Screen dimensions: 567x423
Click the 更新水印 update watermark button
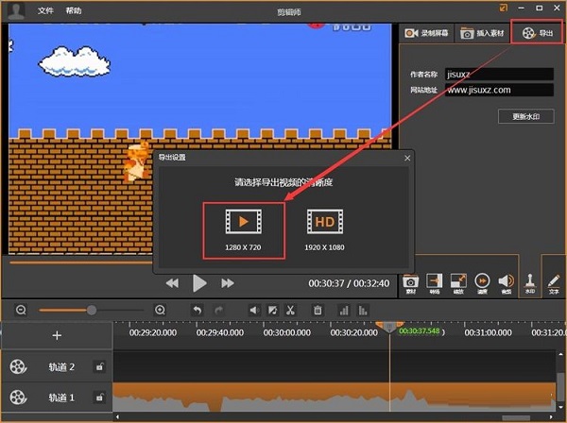coord(525,116)
